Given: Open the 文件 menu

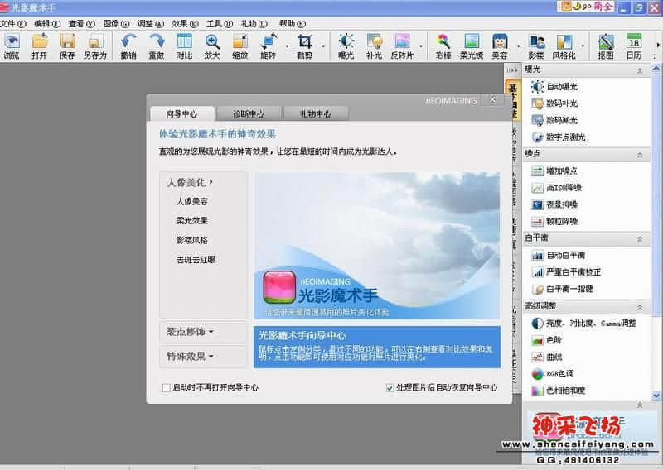Looking at the screenshot, I should pyautogui.click(x=13, y=24).
